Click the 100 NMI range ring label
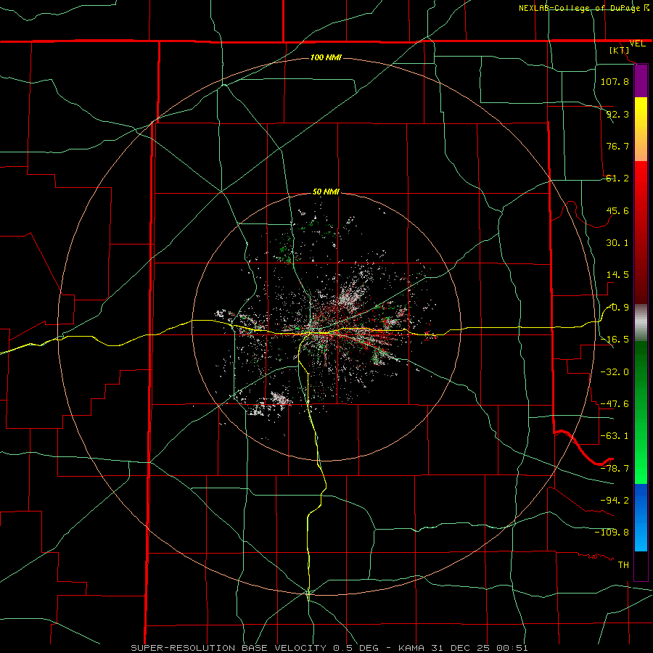Screen dimensions: 653x653 coord(326,57)
